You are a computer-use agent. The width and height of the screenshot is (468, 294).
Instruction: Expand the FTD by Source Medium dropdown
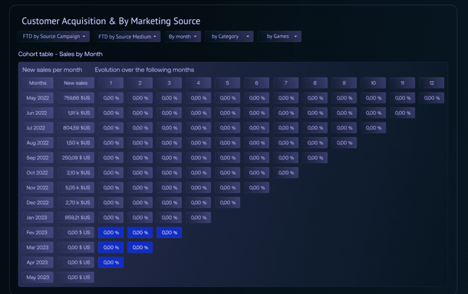[x=127, y=36]
